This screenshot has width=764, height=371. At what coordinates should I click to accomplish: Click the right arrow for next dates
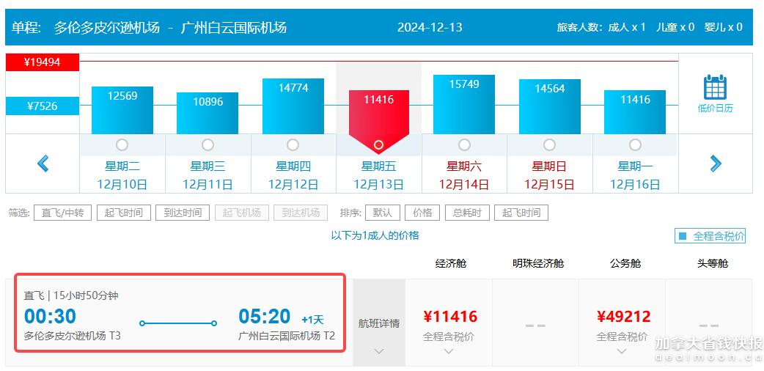(x=716, y=164)
